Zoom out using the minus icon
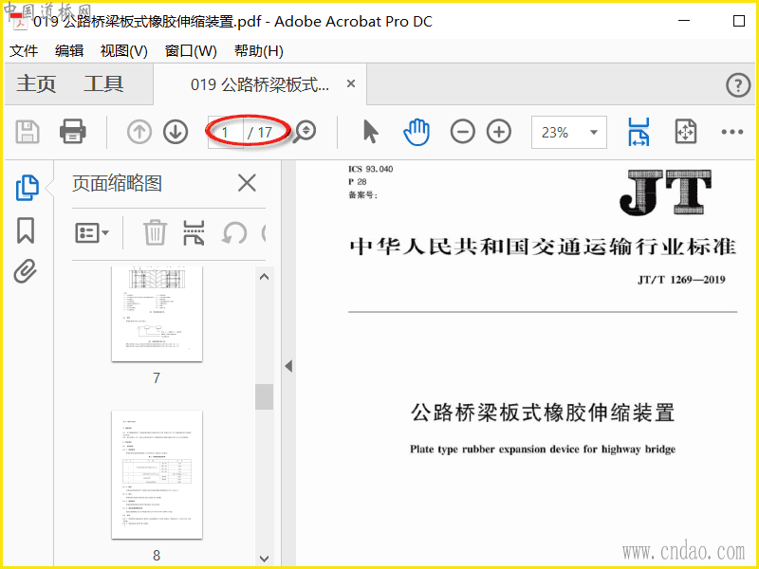The height and width of the screenshot is (569, 759). 462,132
